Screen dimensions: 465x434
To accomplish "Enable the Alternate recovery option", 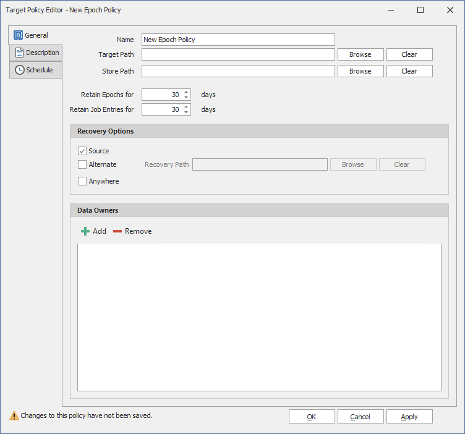I will pos(82,164).
